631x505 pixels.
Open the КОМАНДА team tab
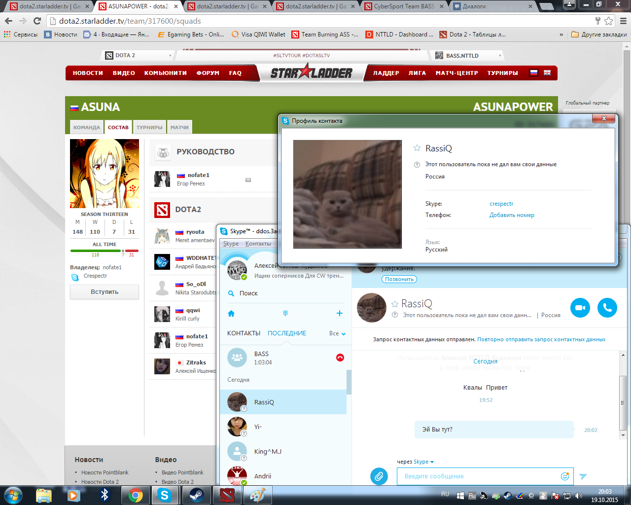86,127
